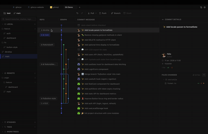Click the Félix author avatar in commit details
208x134 pixels.
point(164,55)
